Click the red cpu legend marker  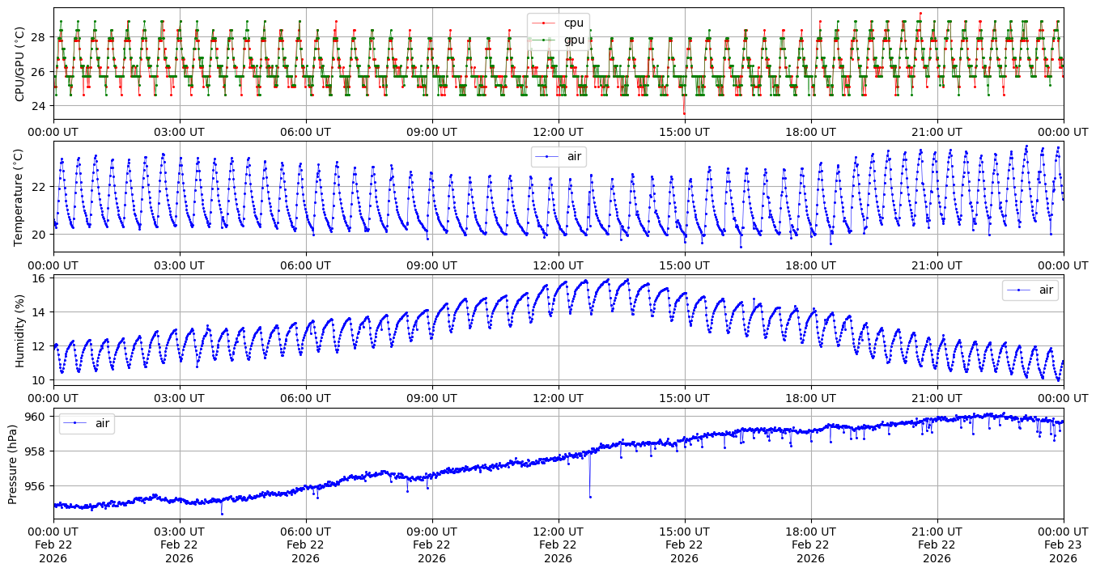click(545, 23)
